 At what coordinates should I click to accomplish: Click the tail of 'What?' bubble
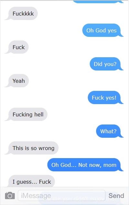(x=122, y=136)
